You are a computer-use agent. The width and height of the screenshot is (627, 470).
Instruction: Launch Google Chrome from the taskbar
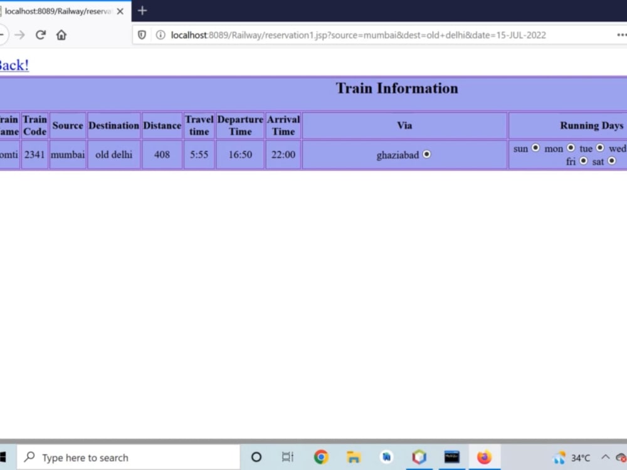[x=321, y=457]
